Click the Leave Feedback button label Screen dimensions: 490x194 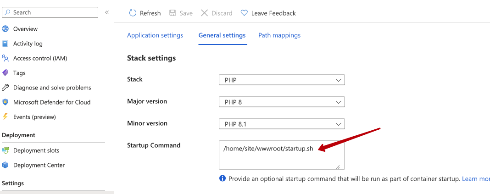pos(273,13)
